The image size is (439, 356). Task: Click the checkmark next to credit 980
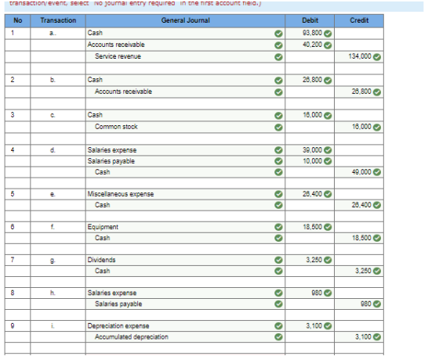click(377, 304)
